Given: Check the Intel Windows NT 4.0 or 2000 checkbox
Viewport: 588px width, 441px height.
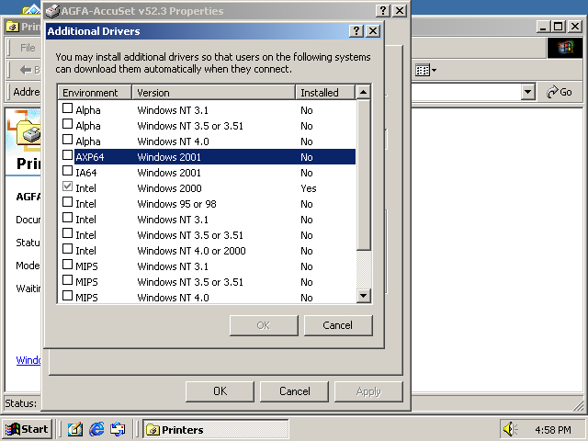Looking at the screenshot, I should pos(67,249).
